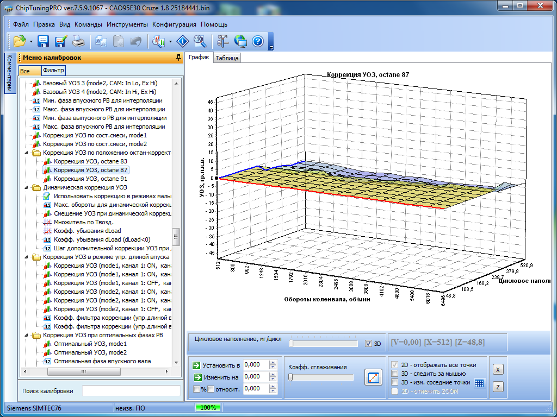Screen dimensions: 557x417
Task: Open the Инструменты menu
Action: [127, 24]
